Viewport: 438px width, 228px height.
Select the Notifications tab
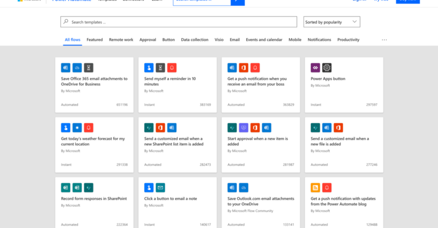pyautogui.click(x=319, y=40)
